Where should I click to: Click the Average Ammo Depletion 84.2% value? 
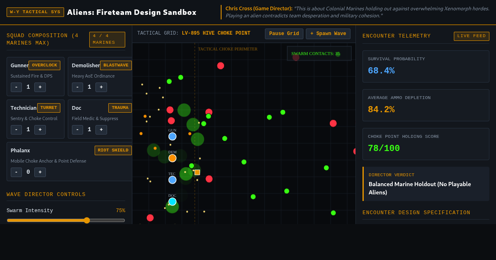pos(381,110)
